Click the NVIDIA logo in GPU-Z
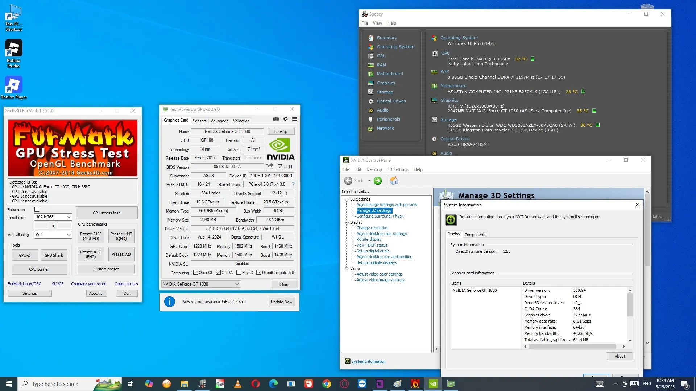The height and width of the screenshot is (391, 696). 281,149
